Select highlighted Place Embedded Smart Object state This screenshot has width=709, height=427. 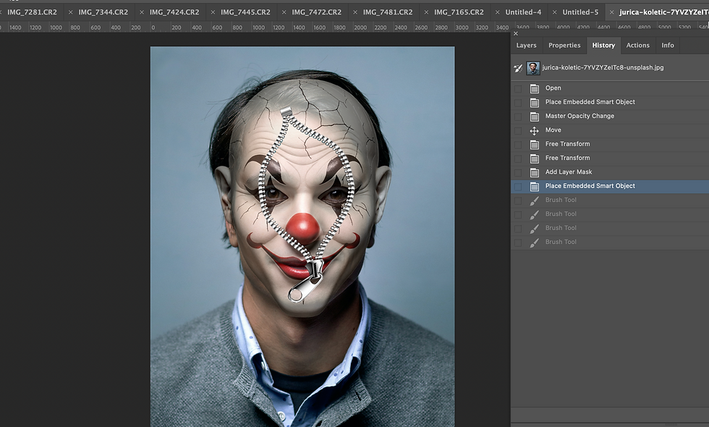pyautogui.click(x=610, y=187)
